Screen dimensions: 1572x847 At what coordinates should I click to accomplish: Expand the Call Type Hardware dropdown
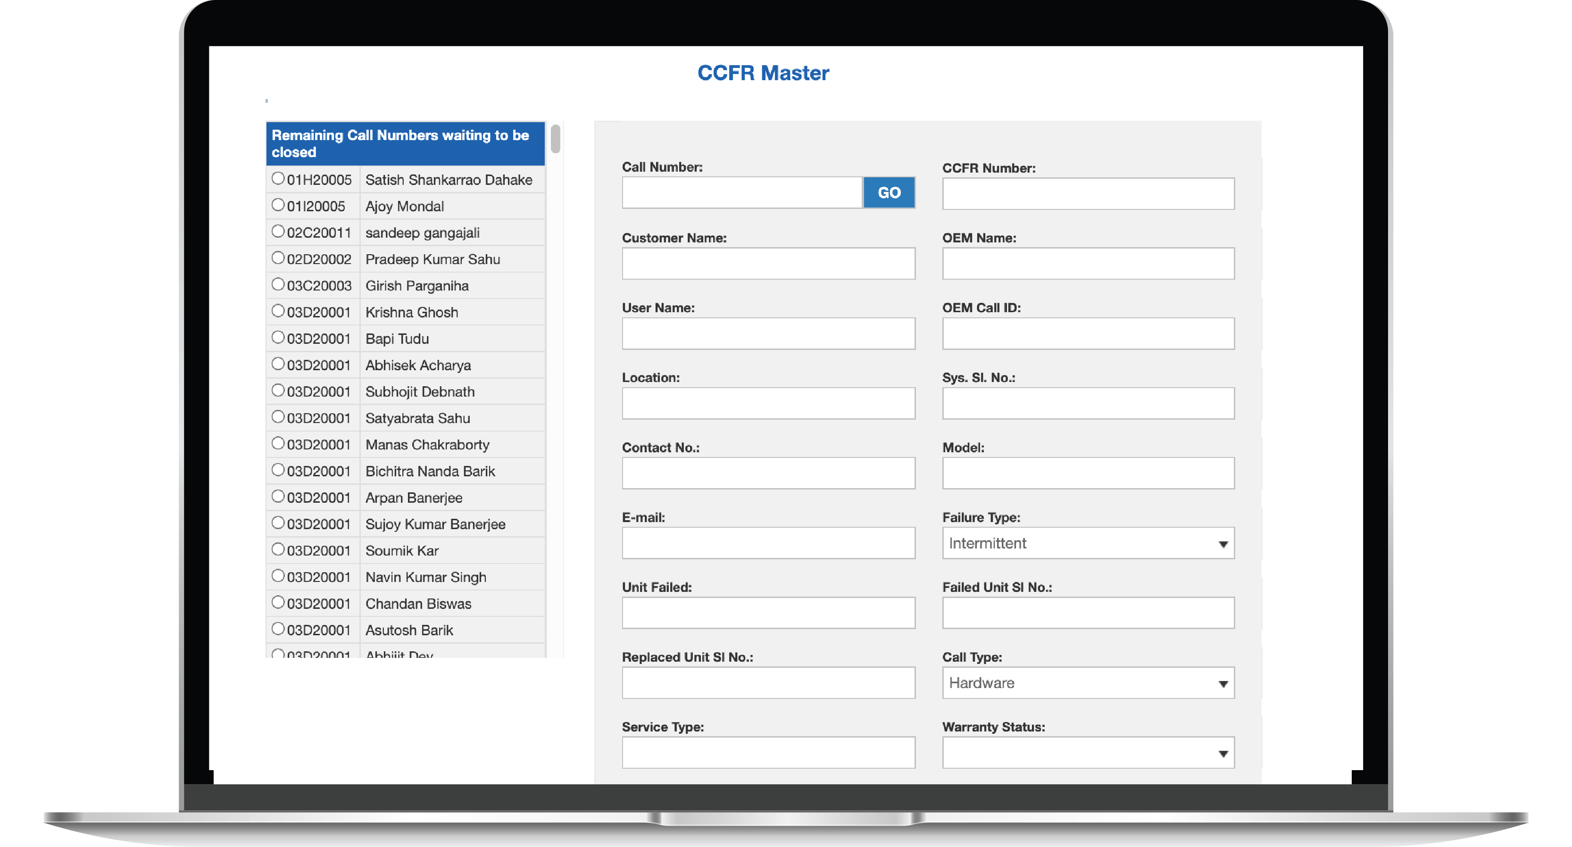1088,683
